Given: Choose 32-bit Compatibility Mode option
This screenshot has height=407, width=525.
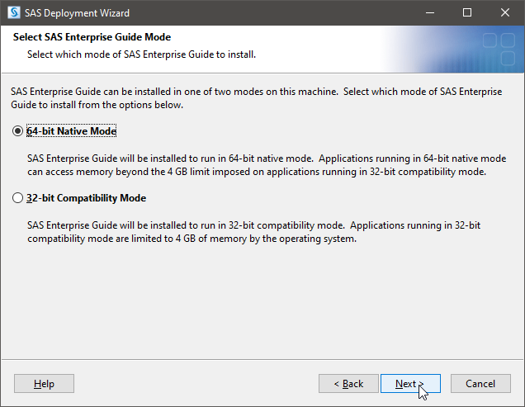Looking at the screenshot, I should 17,198.
